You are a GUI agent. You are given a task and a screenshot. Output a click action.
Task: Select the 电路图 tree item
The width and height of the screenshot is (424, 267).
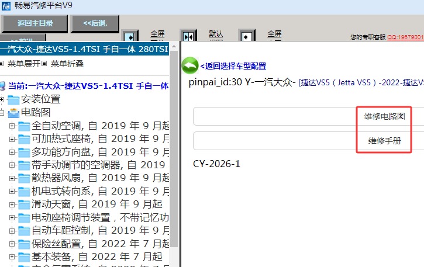36,112
